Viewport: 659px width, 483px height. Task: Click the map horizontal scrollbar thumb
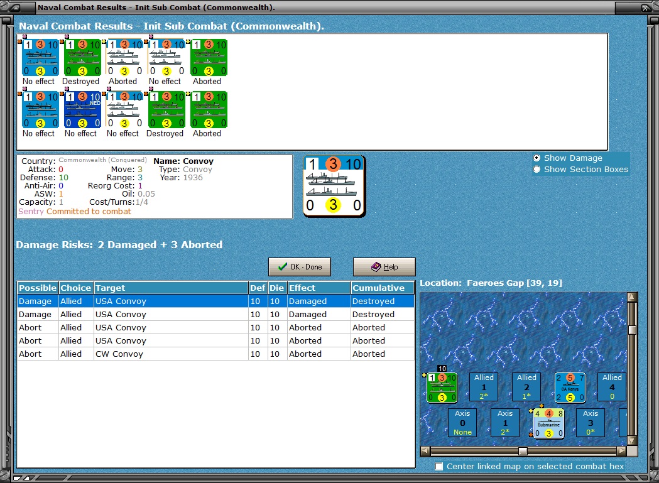point(523,451)
